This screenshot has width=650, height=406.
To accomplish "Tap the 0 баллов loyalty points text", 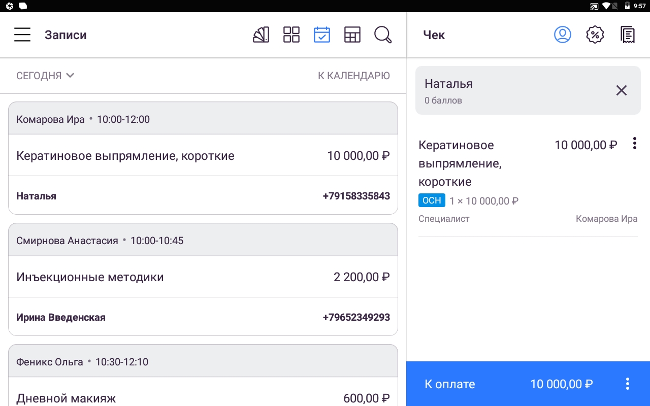I will [x=443, y=100].
